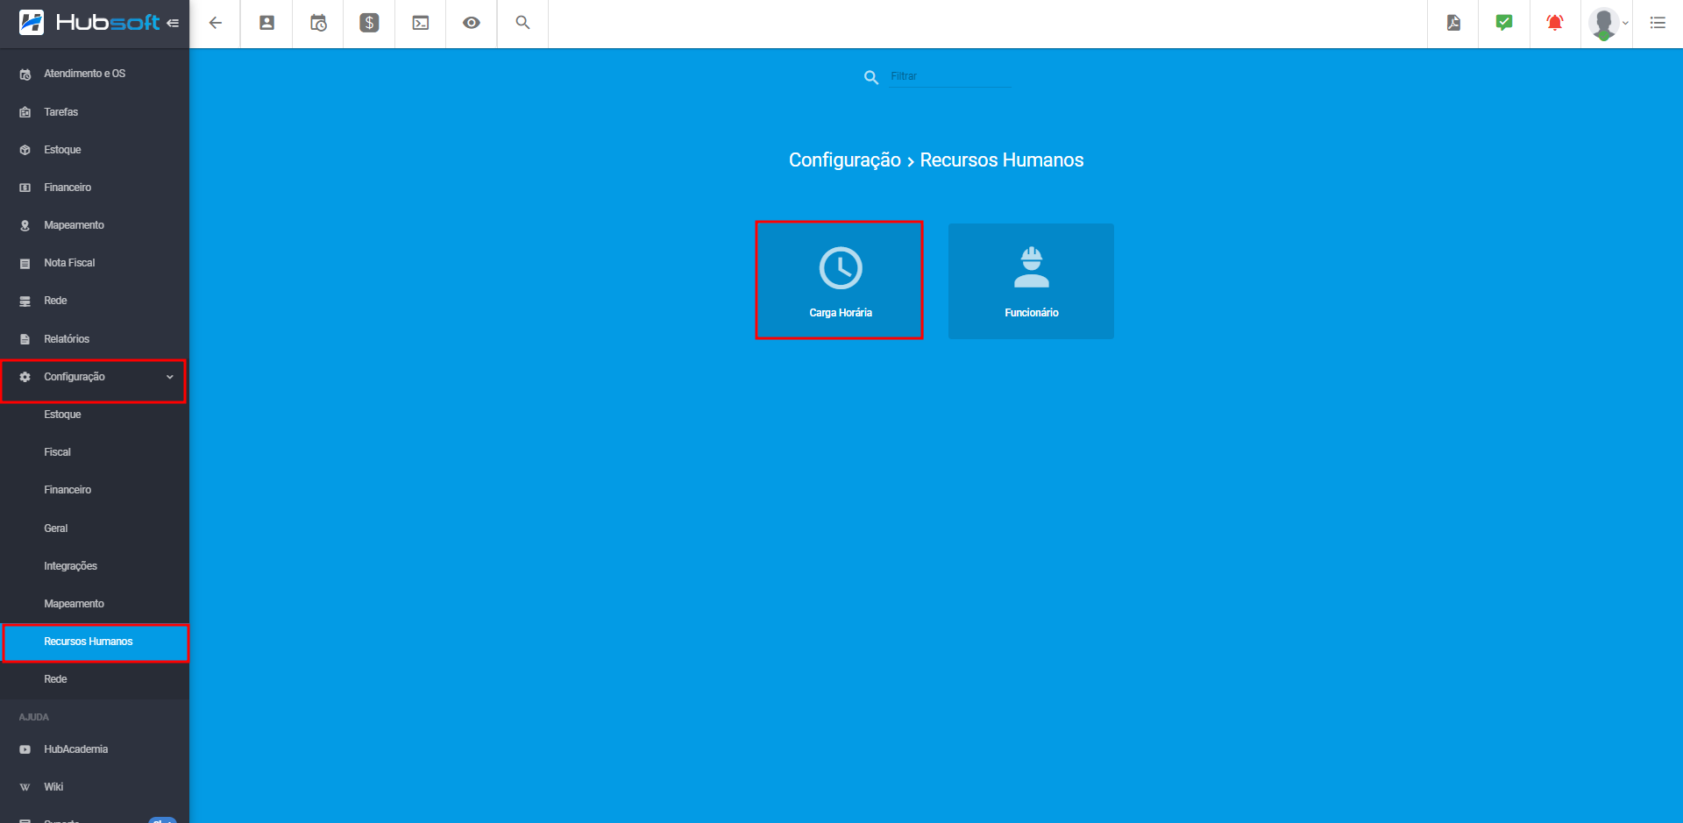The height and width of the screenshot is (823, 1683).
Task: Open the Wiki help link
Action: click(x=95, y=787)
